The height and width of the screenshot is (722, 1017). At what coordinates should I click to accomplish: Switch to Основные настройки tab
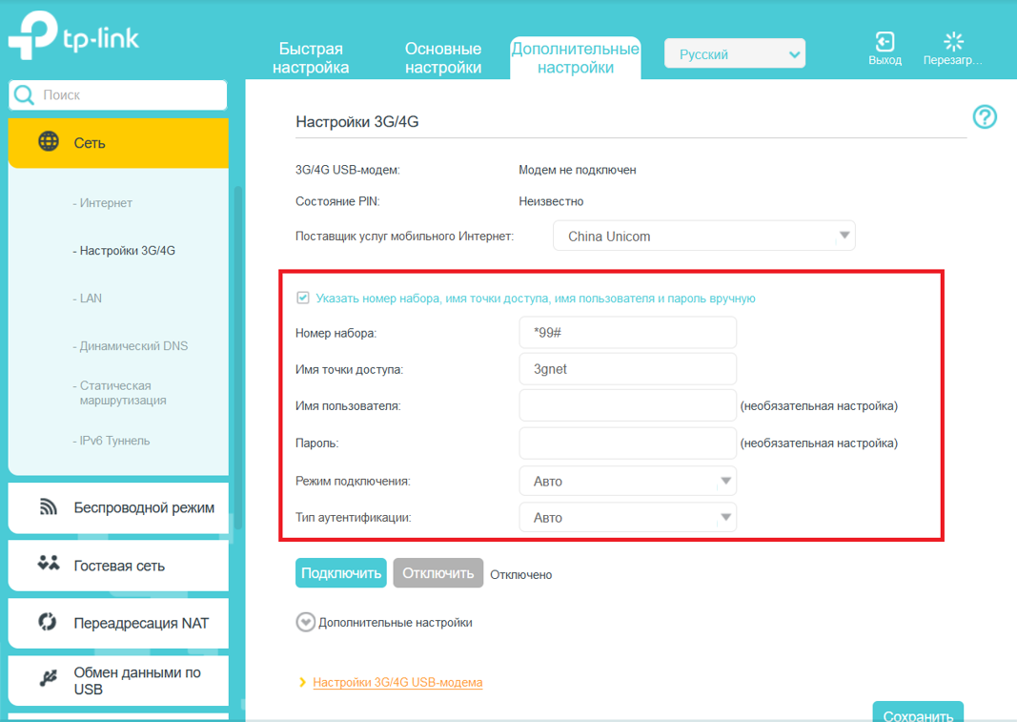pos(443,58)
